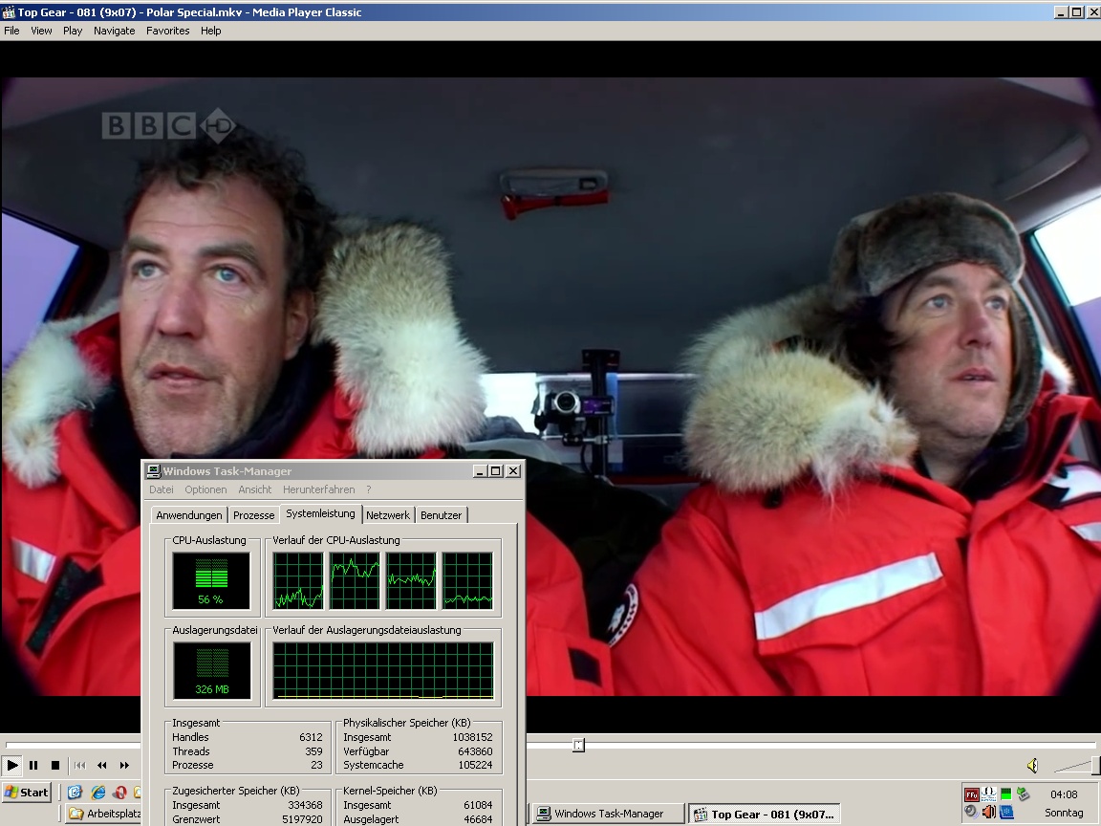Open the Favorites menu

coord(167,31)
